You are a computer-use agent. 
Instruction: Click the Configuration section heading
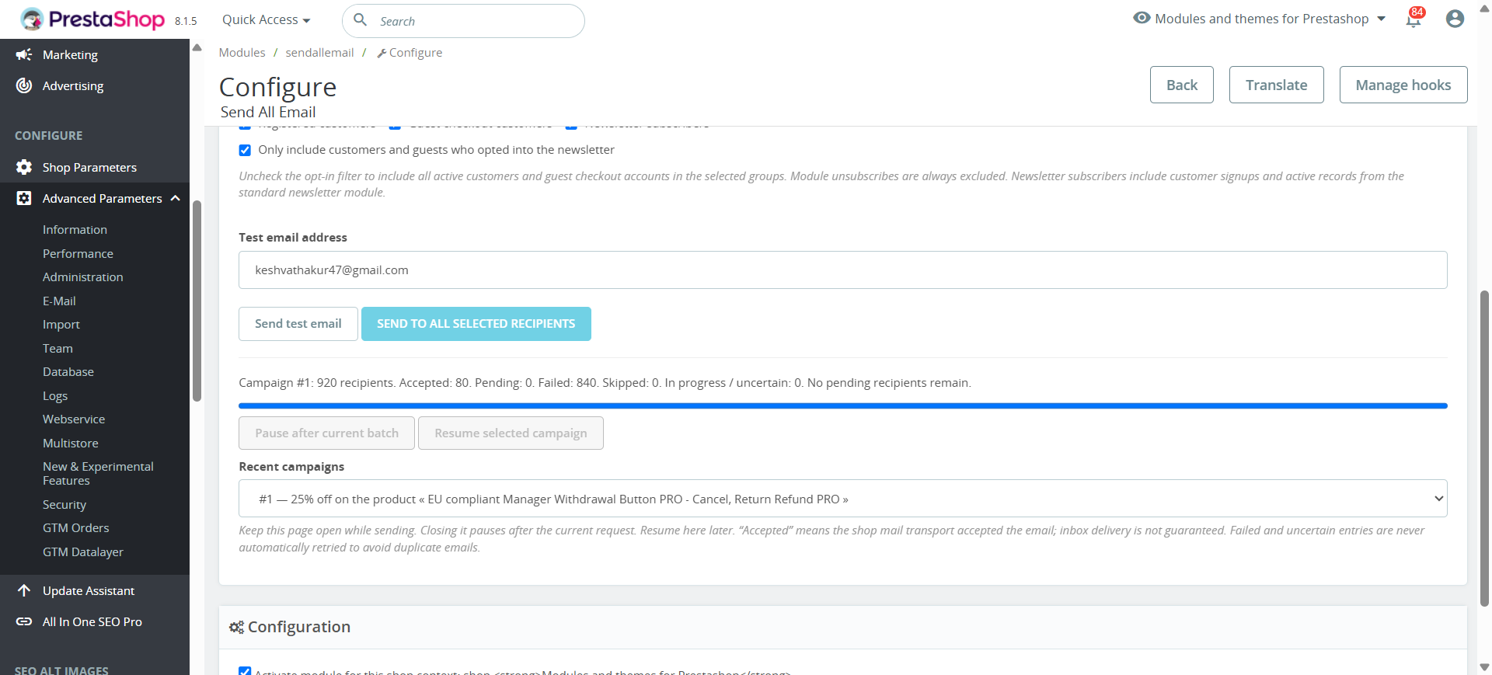[299, 627]
